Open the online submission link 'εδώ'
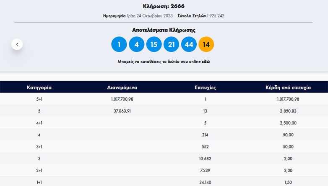328x186 pixels. click(x=206, y=61)
